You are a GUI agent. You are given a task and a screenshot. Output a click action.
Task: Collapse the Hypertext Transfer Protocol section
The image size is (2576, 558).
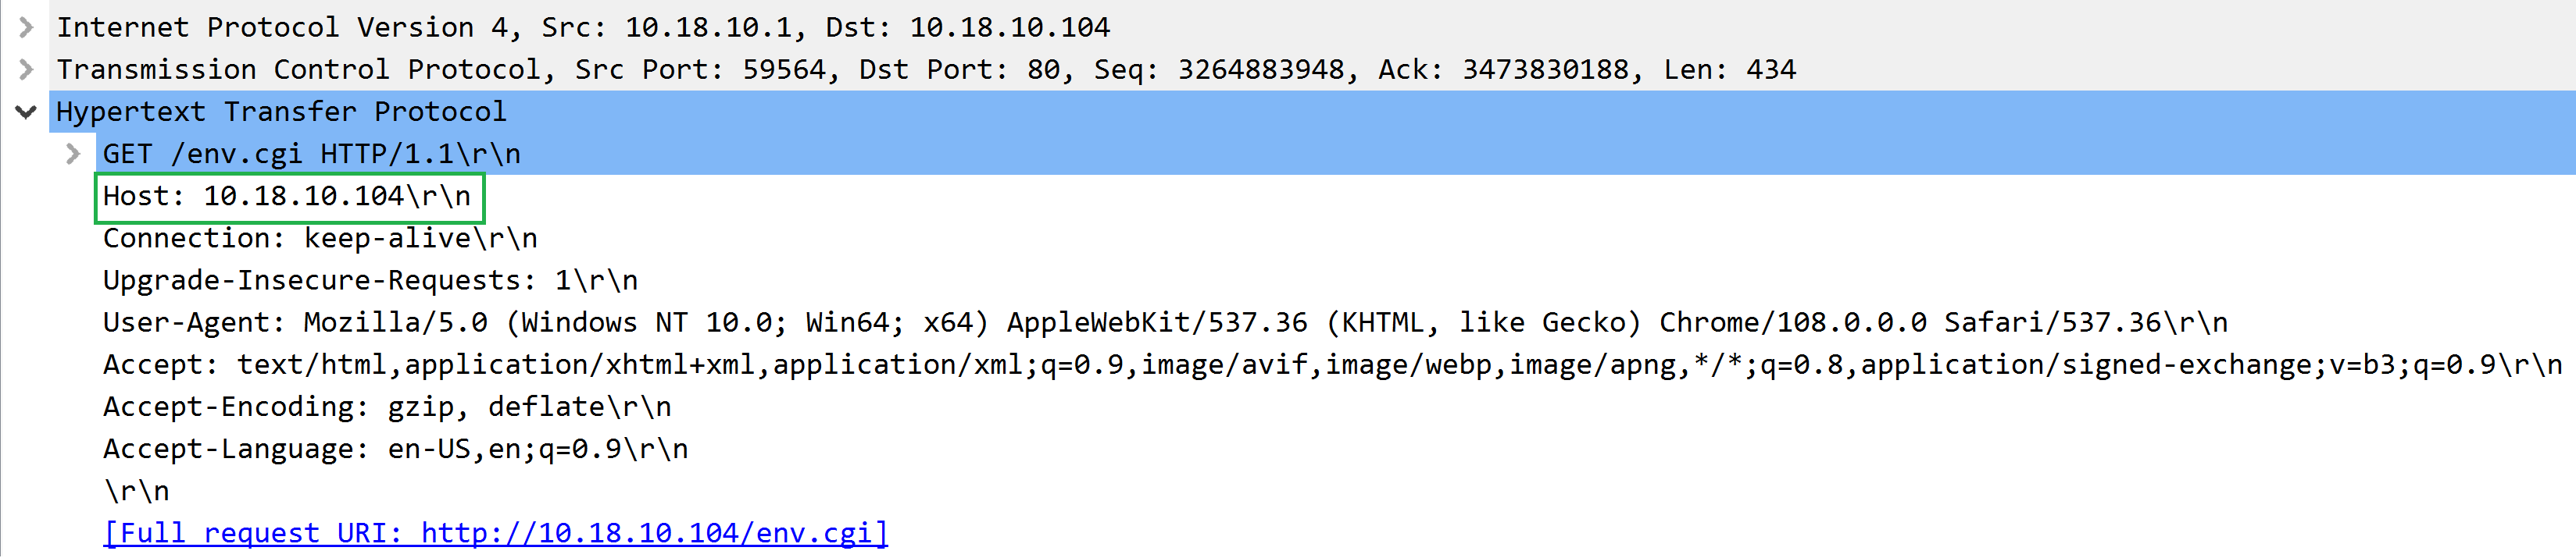coord(25,111)
